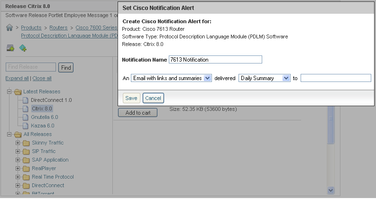This screenshot has height=199, width=376.
Task: Open the Routers breadcrumb link
Action: (58, 27)
